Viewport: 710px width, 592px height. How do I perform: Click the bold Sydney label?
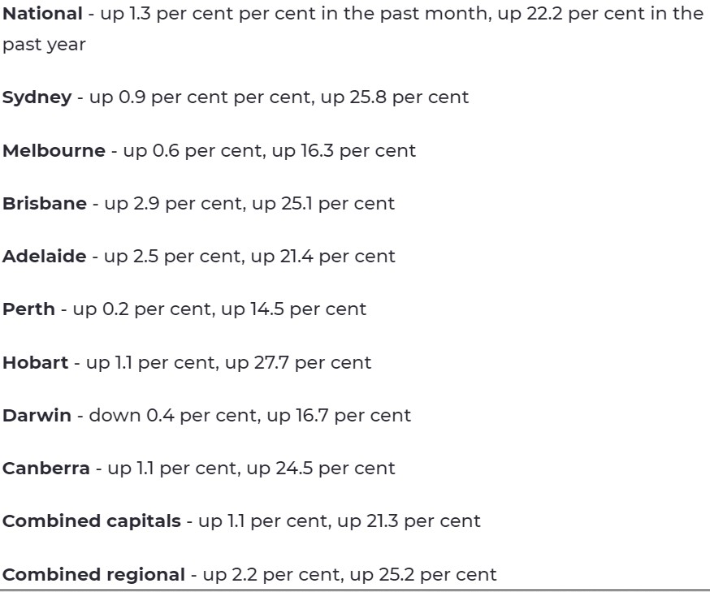(37, 97)
